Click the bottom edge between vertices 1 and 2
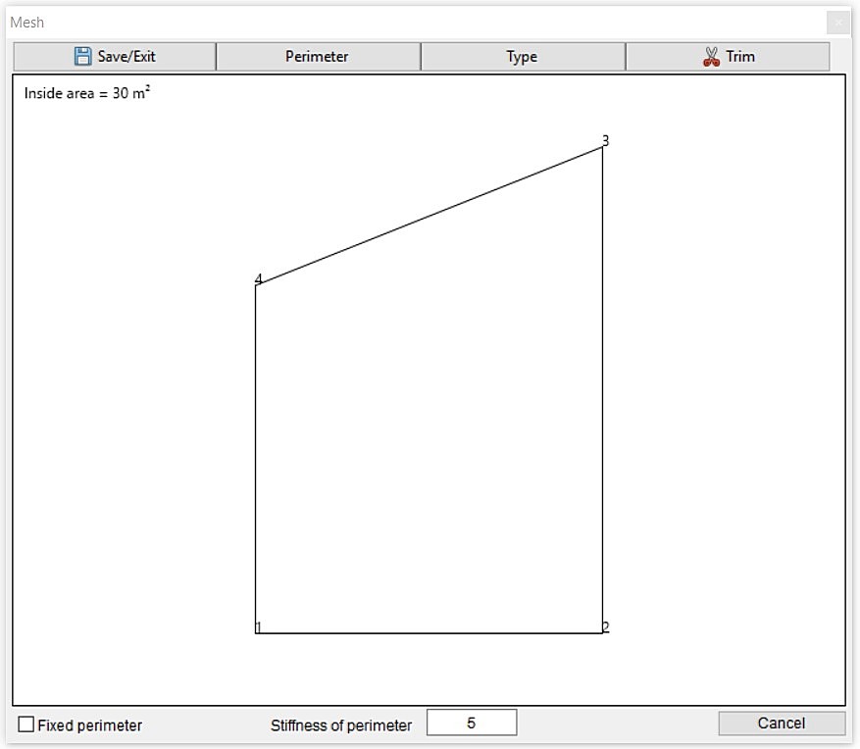Screen dimensions: 860x749 (x=431, y=634)
